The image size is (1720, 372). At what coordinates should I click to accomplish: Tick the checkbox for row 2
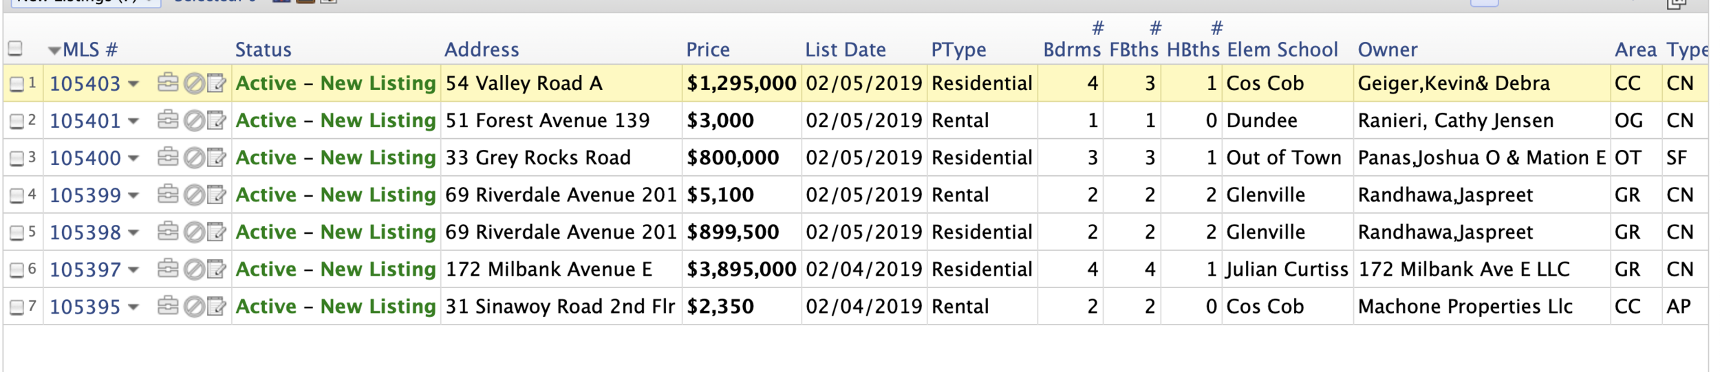17,122
